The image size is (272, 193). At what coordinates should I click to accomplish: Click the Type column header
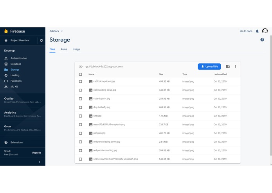point(185,74)
